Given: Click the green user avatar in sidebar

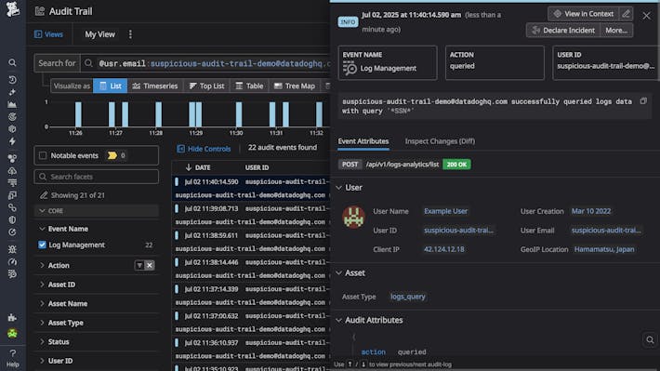Looking at the screenshot, I should pos(12,334).
